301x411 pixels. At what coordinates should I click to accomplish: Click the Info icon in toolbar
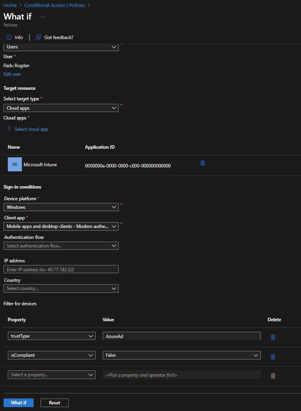(x=9, y=37)
